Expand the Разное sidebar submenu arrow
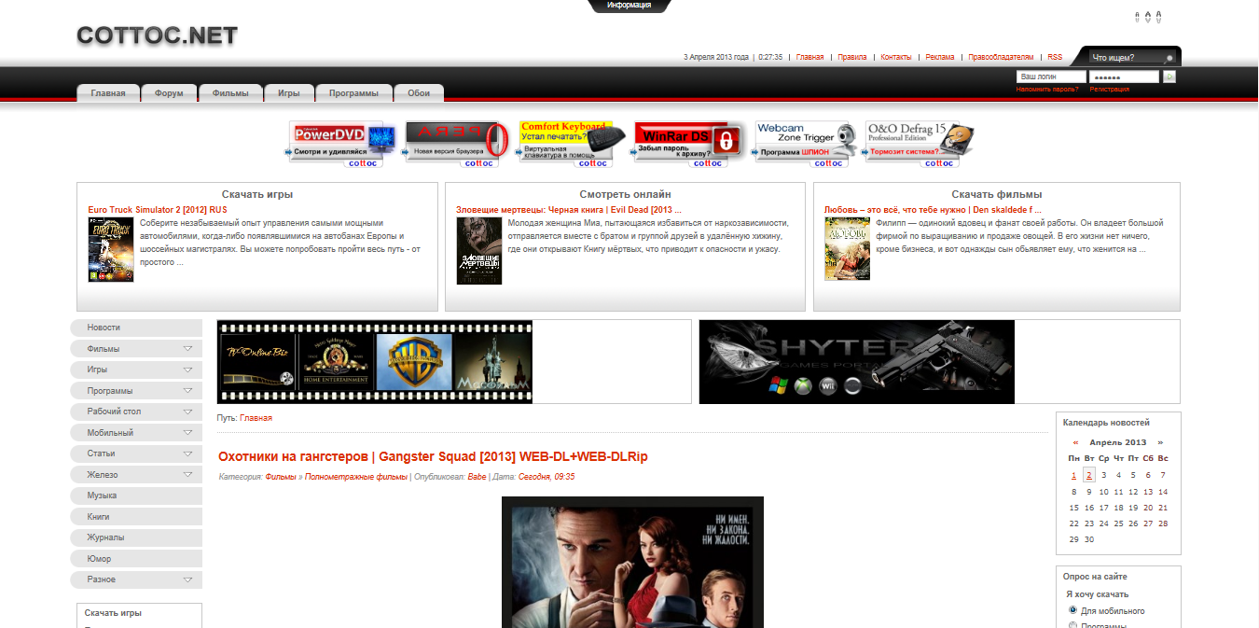Screen dimensions: 1259x628 (x=188, y=579)
